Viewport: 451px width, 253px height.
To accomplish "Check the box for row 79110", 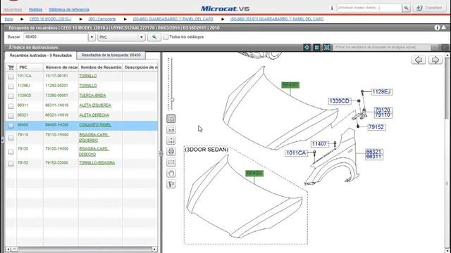I will click(11, 138).
